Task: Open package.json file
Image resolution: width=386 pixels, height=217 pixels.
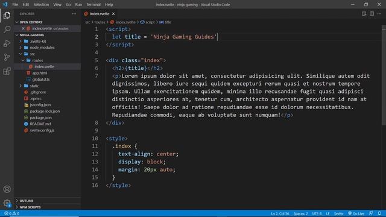Action: (x=41, y=118)
